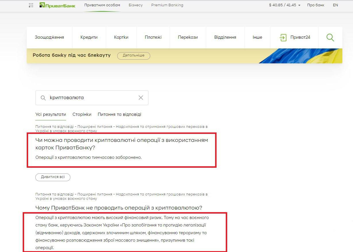Click the Приват24 login icon
The width and height of the screenshot is (353, 252).
point(283,37)
